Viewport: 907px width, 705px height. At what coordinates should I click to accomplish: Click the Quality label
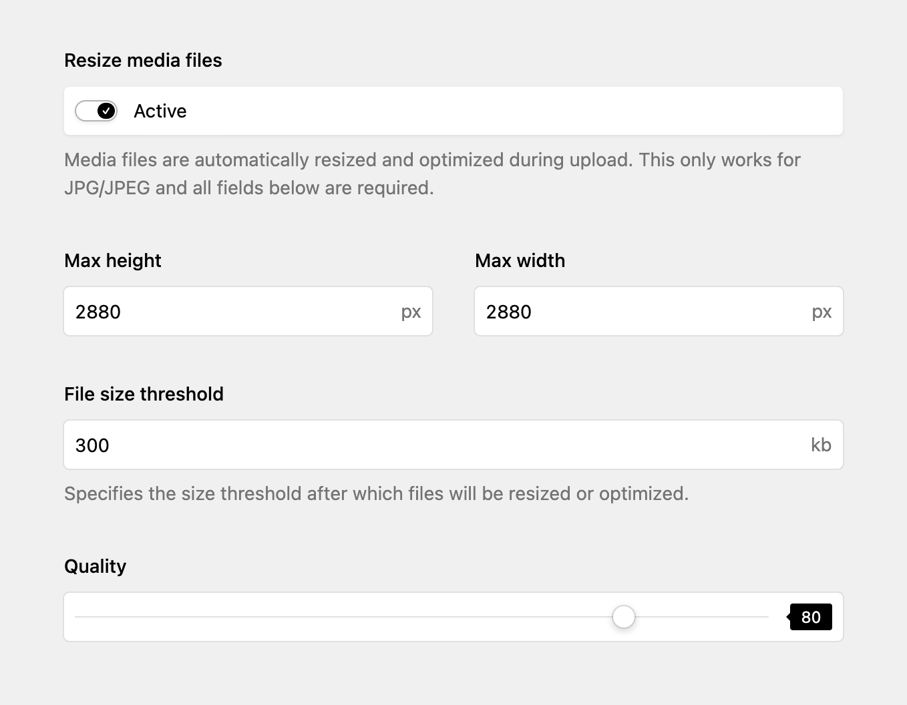95,566
